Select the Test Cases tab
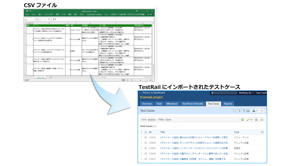The image size is (289, 166). click(214, 104)
